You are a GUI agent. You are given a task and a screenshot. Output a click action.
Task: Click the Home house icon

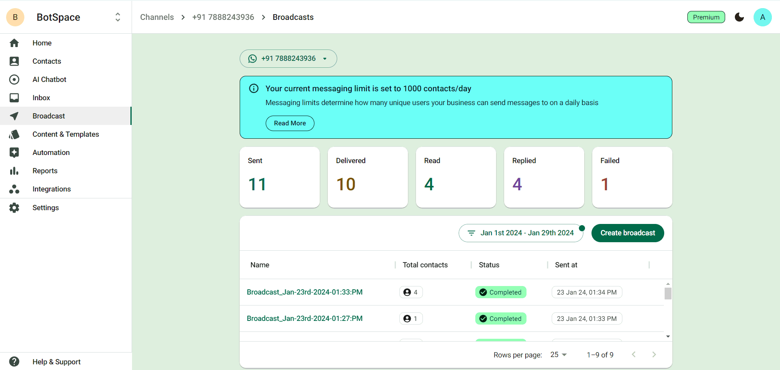point(14,43)
